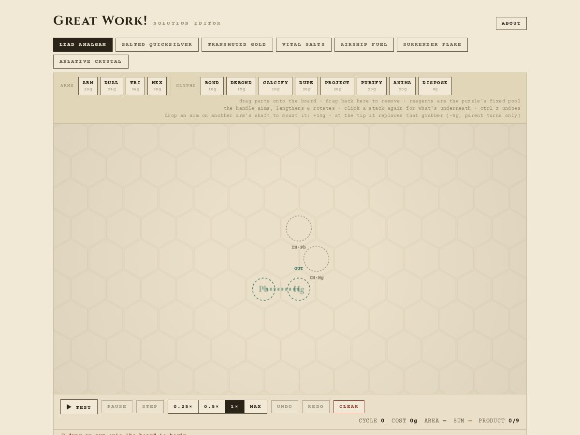Viewport: 580px width, 435px height.
Task: Open the Lead Amalgam puzzle tab
Action: (x=83, y=44)
